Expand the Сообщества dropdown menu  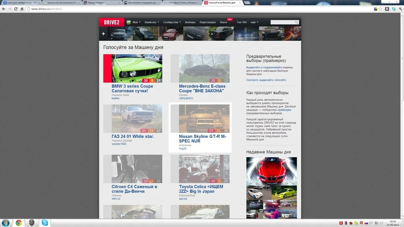pos(172,22)
